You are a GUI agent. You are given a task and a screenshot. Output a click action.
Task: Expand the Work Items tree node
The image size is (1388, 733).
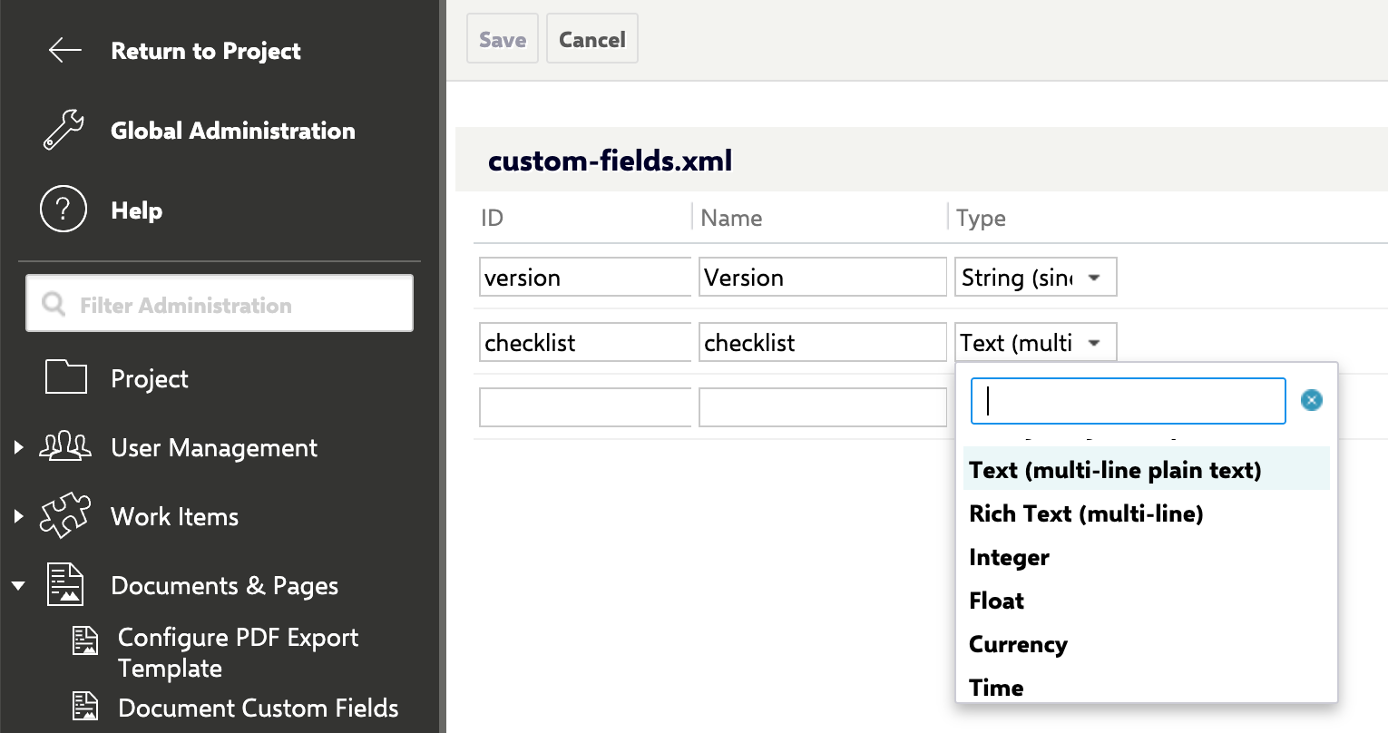coord(19,516)
